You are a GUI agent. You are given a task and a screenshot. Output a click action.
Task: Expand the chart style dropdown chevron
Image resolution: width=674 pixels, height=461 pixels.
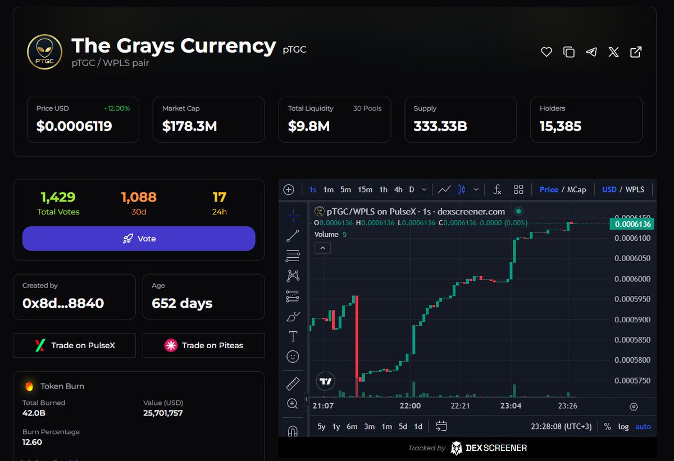point(476,190)
